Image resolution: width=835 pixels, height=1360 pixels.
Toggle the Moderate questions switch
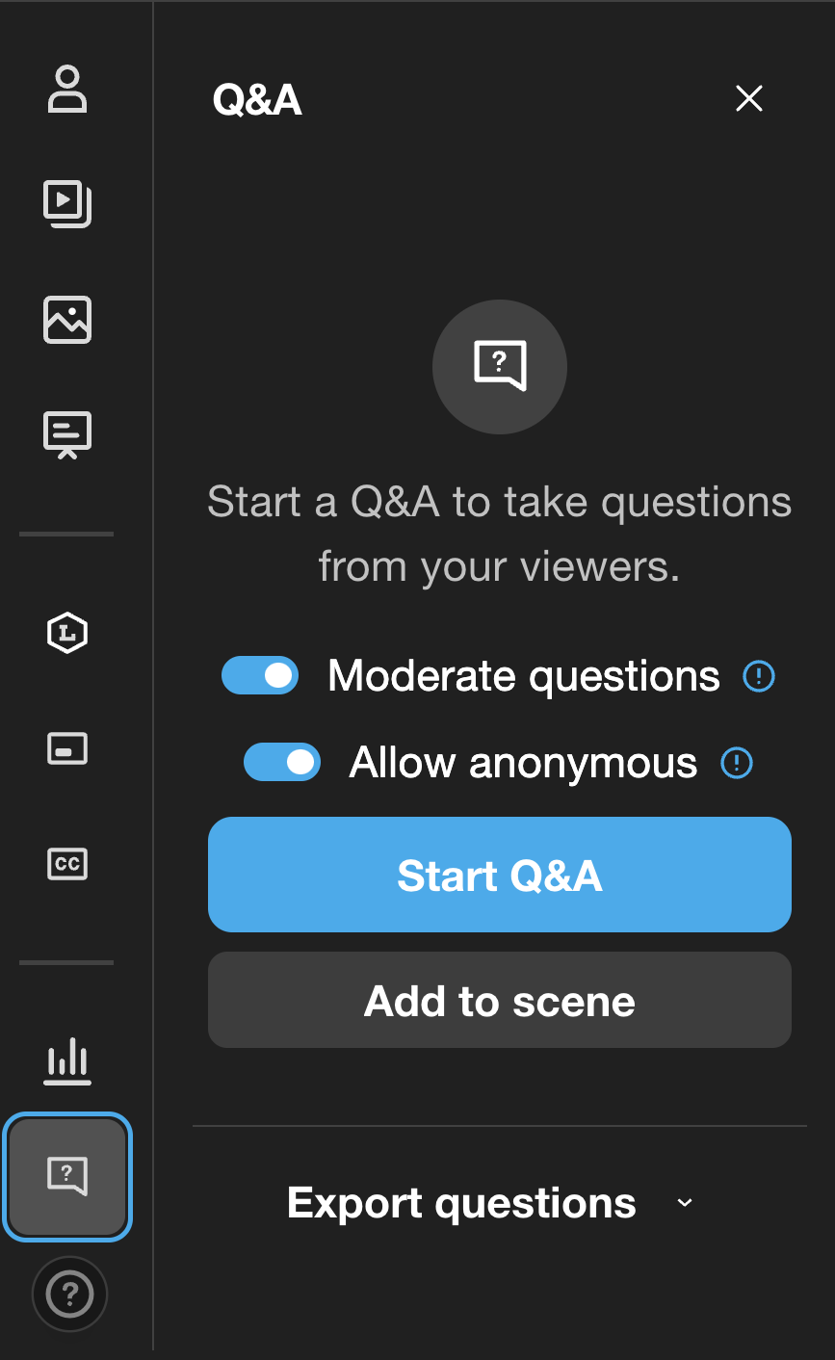pos(260,676)
